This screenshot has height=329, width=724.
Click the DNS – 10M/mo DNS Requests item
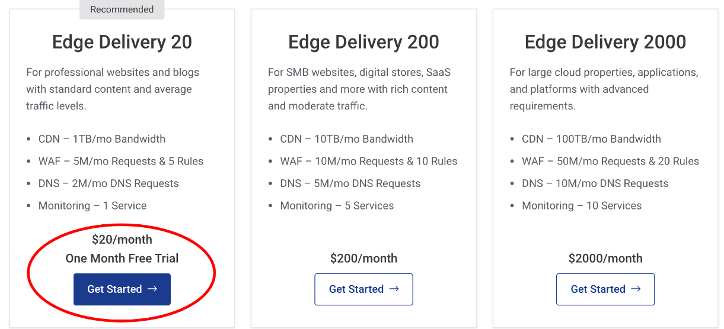[x=595, y=183]
